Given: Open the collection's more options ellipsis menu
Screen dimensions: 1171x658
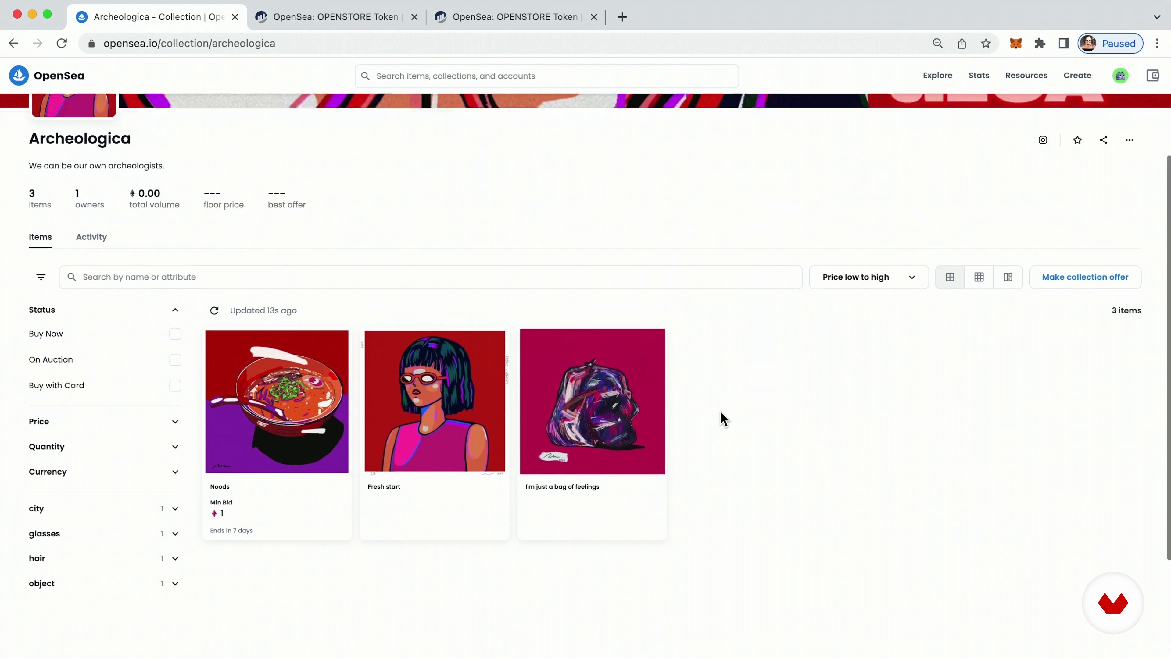Looking at the screenshot, I should 1130,140.
